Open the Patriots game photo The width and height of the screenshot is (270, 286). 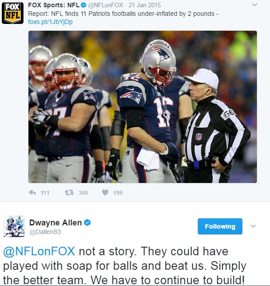(x=143, y=107)
